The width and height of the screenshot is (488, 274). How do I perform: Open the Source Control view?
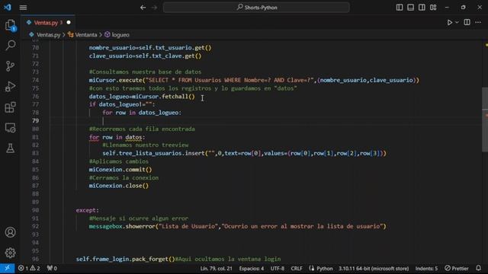[x=10, y=66]
